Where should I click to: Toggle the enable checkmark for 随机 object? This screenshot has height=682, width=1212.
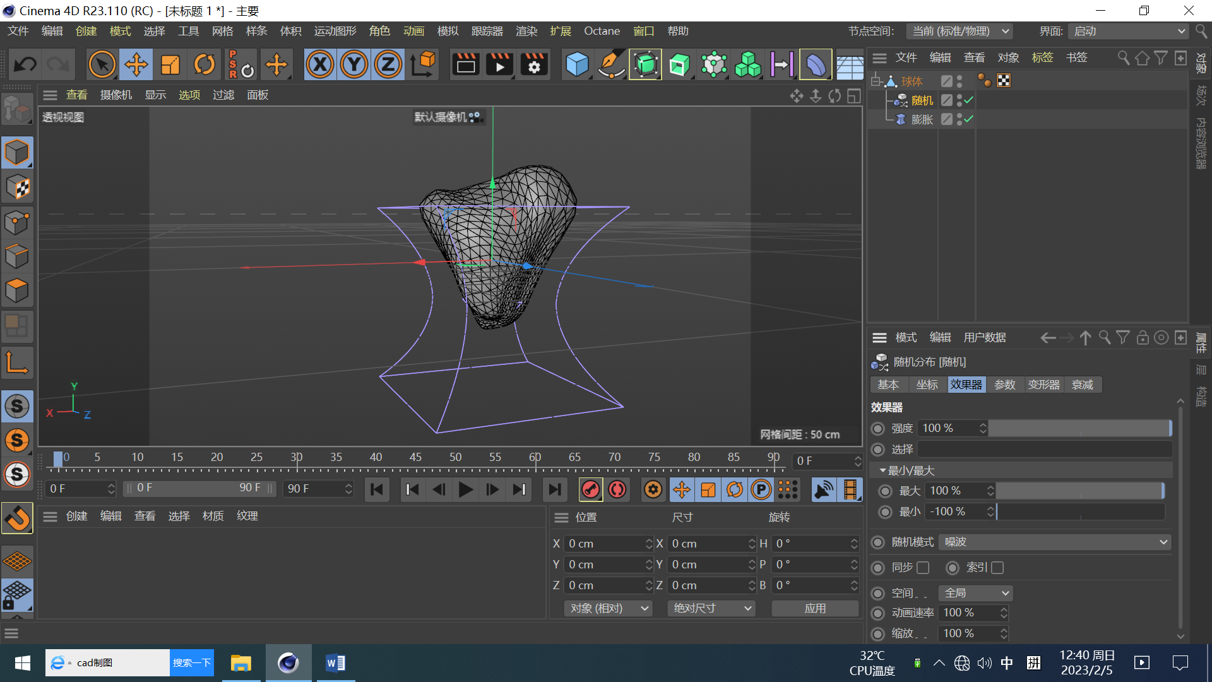[x=968, y=100]
